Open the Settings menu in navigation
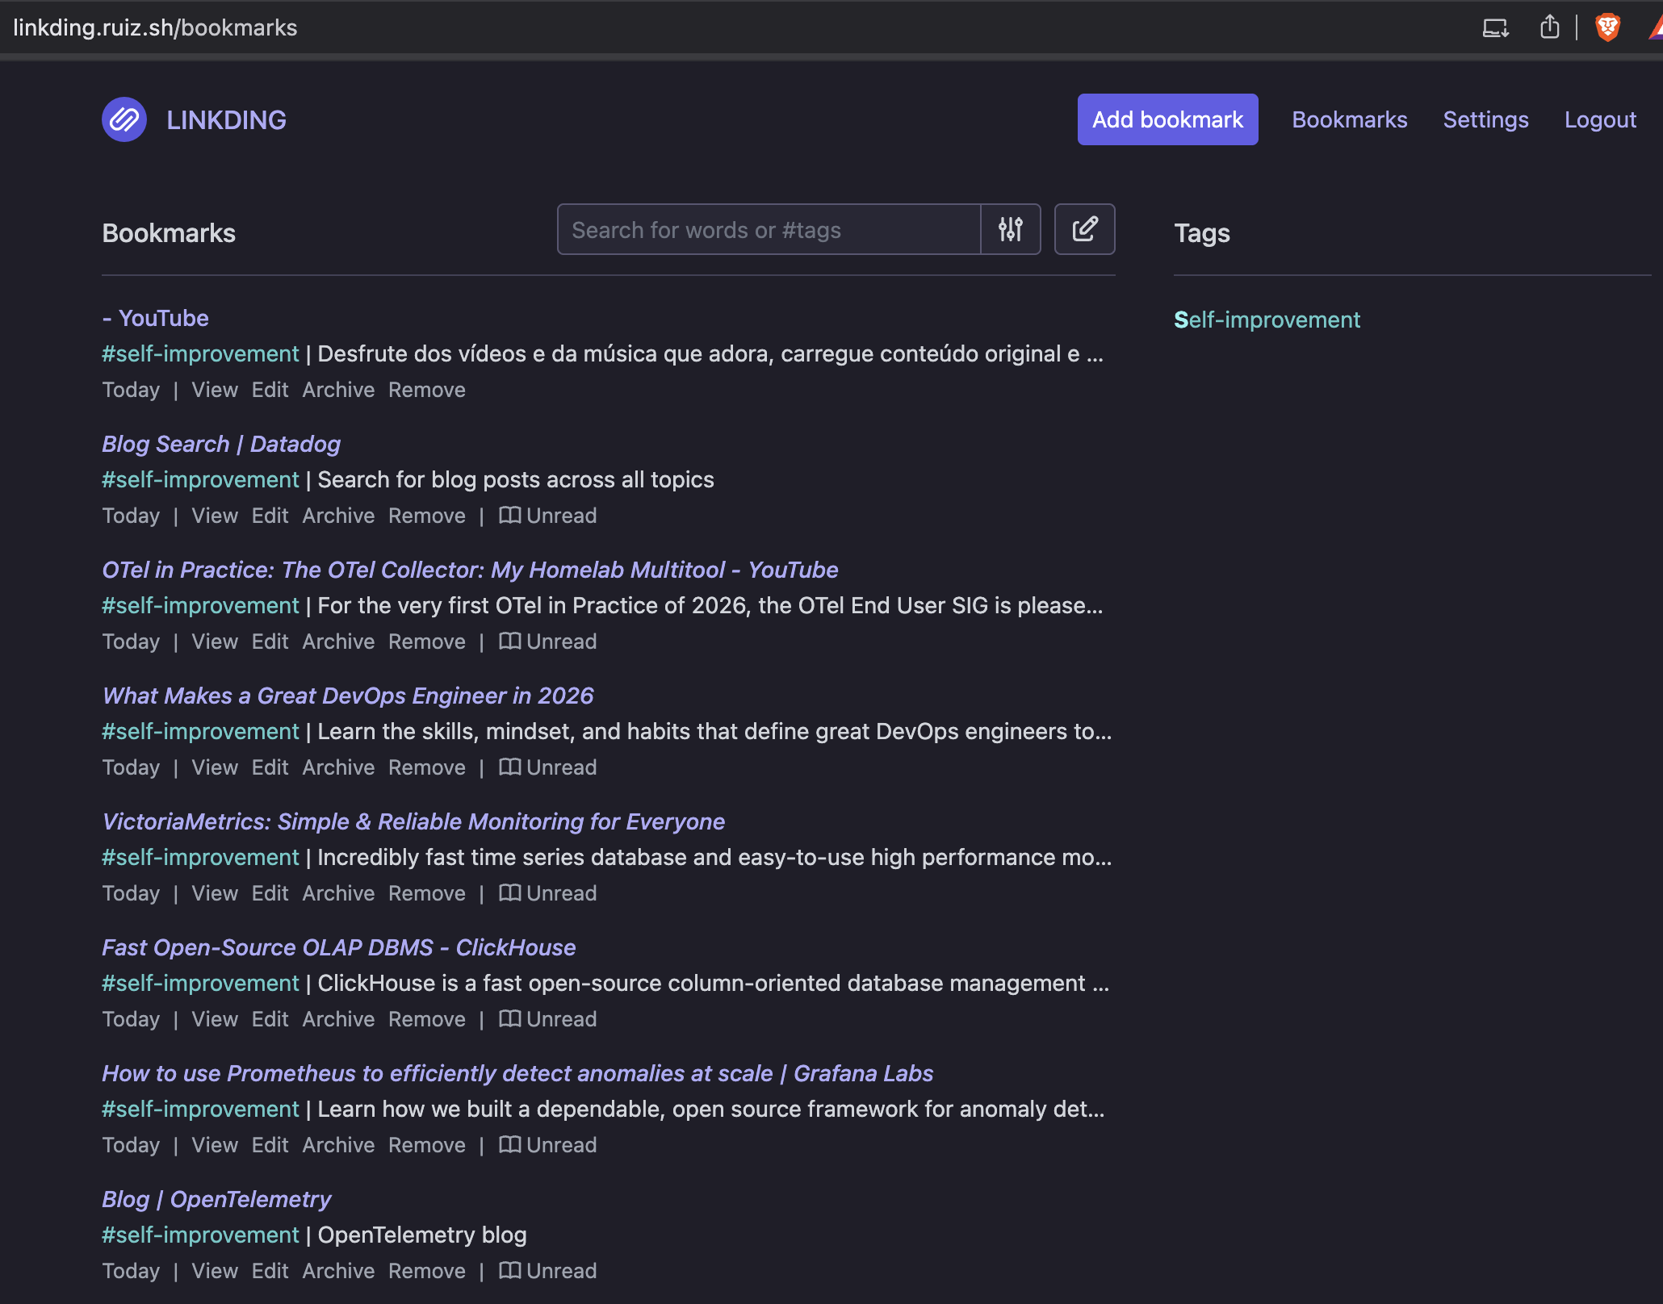This screenshot has height=1304, width=1663. point(1485,119)
